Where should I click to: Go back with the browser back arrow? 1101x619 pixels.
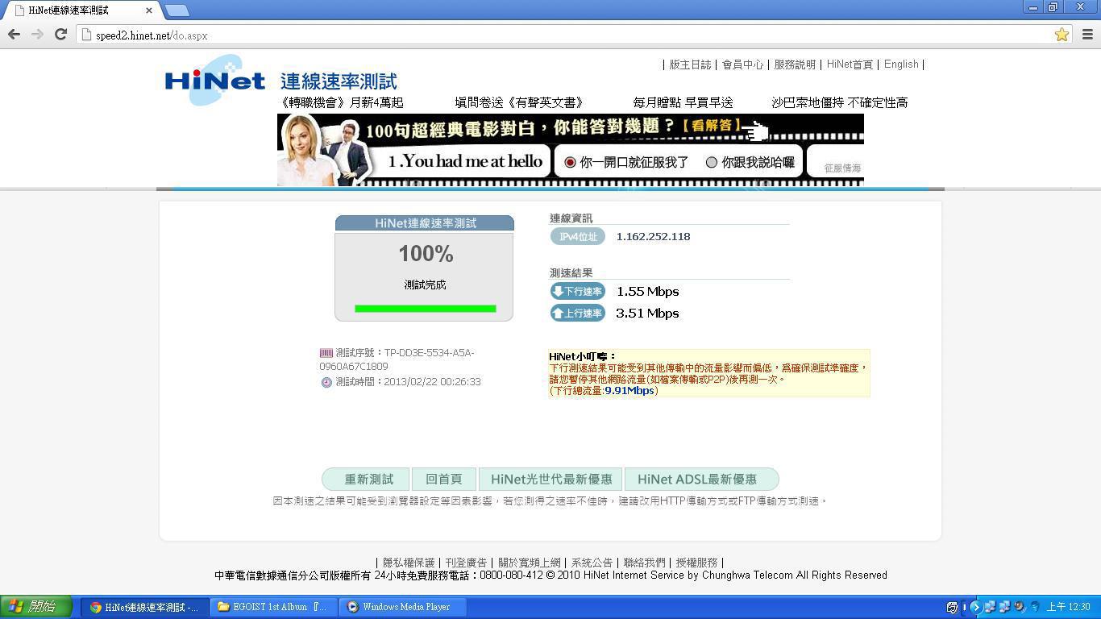(x=14, y=34)
